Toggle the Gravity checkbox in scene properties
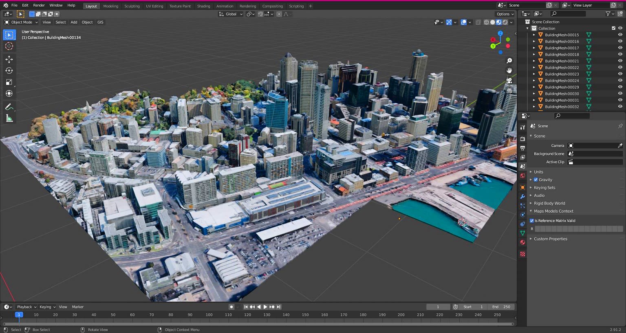Screen dimensions: 626x333 [x=536, y=180]
